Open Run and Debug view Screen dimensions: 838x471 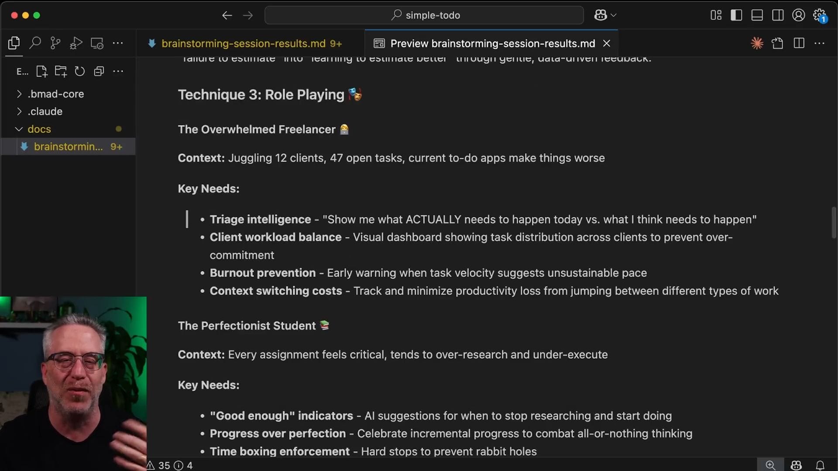[x=76, y=43]
